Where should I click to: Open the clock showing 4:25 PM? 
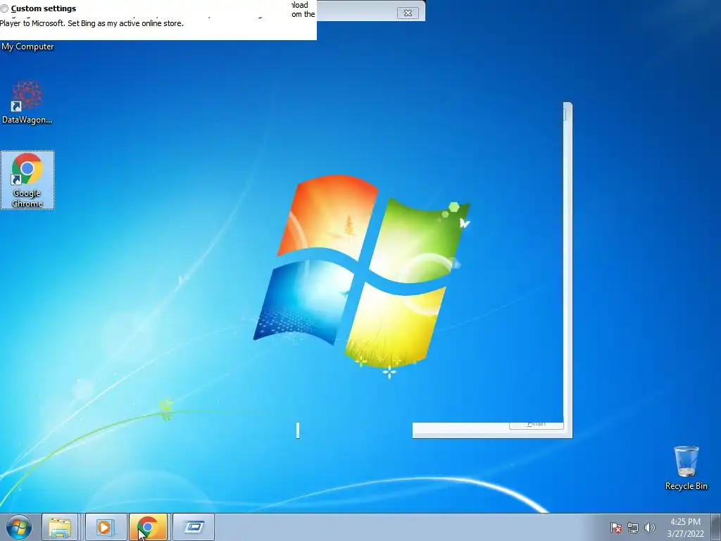[686, 528]
